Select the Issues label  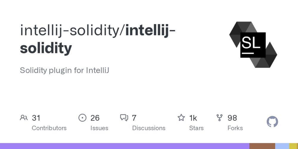point(99,128)
